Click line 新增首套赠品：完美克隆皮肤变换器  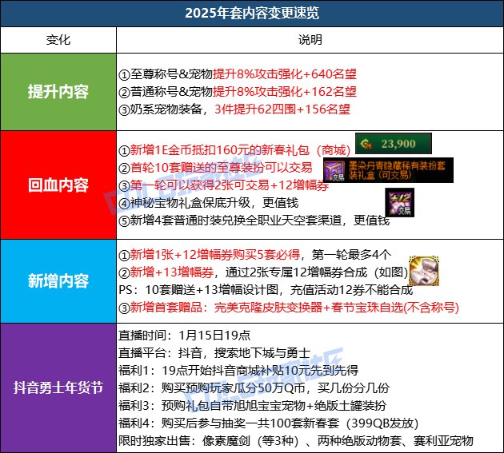pyautogui.click(x=289, y=308)
